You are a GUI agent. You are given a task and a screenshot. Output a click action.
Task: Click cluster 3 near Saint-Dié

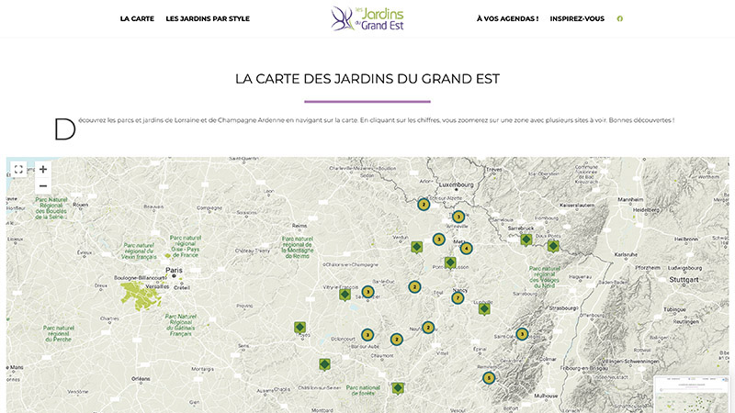pos(522,334)
